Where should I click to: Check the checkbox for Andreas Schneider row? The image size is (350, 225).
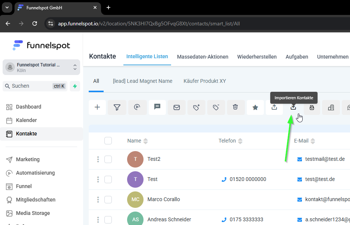pos(108,220)
